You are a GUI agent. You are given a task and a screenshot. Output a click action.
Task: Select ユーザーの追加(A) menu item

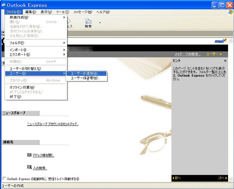86,73
